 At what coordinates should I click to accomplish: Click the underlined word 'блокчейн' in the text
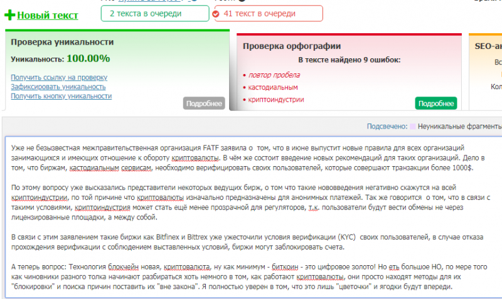pos(123,266)
